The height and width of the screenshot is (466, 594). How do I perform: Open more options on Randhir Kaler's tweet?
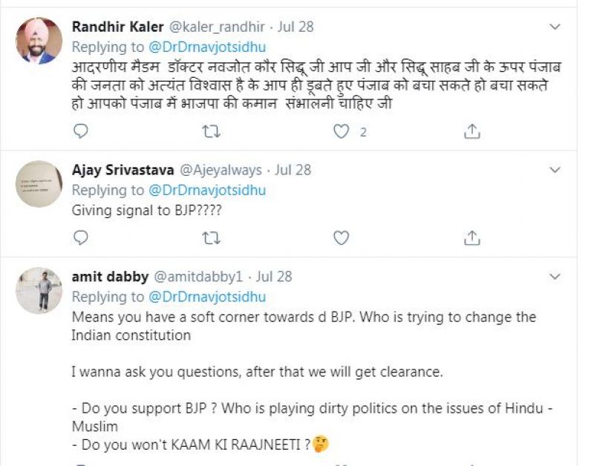[x=554, y=27]
